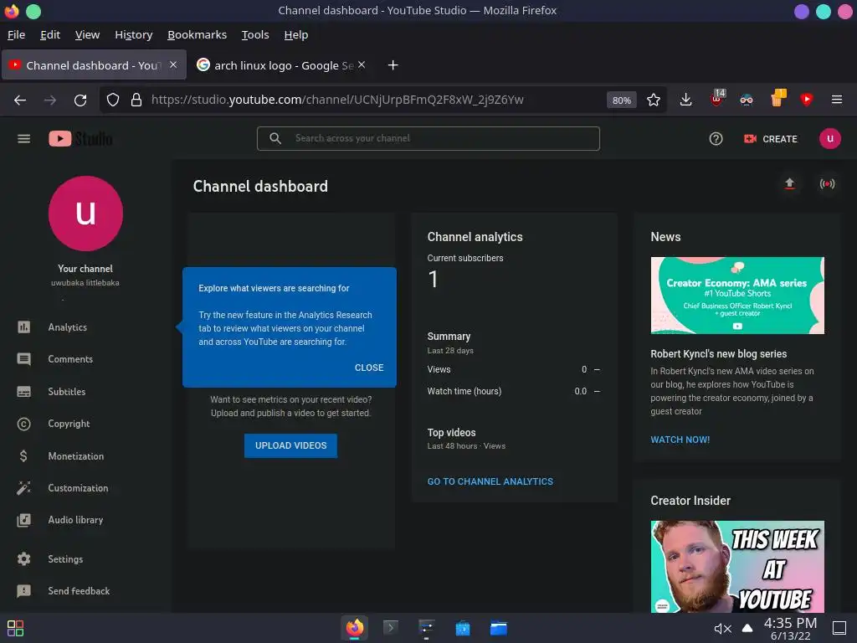This screenshot has height=643, width=857.
Task: Open This Week at YouTube thumbnail
Action: coord(737,567)
